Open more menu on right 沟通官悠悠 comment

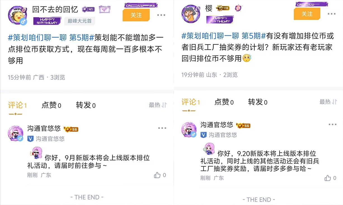point(332,125)
